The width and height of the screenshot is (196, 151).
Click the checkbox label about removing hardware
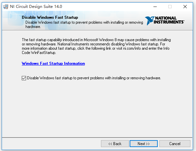click(x=94, y=78)
